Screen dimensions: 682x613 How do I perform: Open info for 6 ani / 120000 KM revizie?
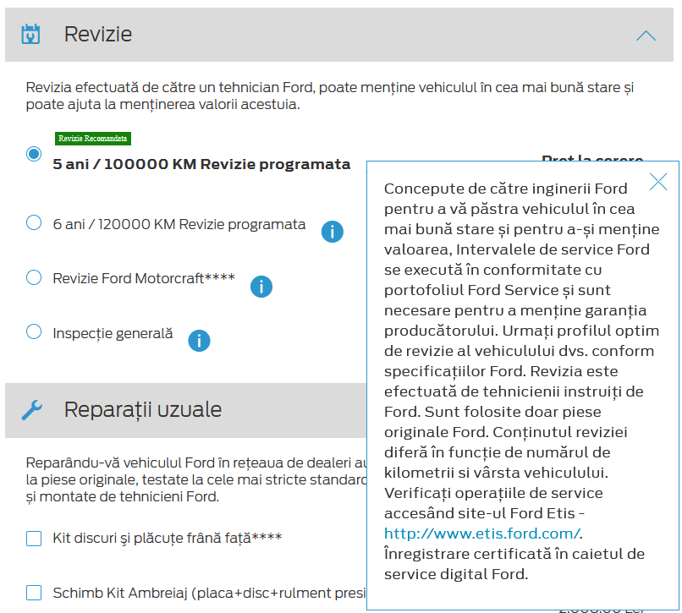(333, 231)
